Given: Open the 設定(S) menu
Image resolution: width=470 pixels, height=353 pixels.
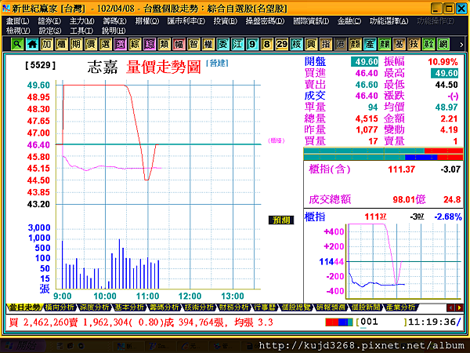Looking at the screenshot, I should point(50,31).
